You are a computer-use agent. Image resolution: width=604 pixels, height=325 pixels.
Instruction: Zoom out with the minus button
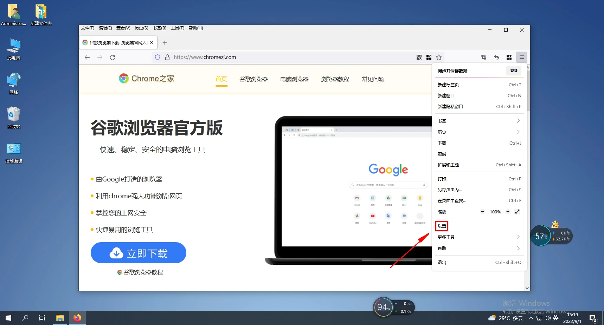point(483,212)
